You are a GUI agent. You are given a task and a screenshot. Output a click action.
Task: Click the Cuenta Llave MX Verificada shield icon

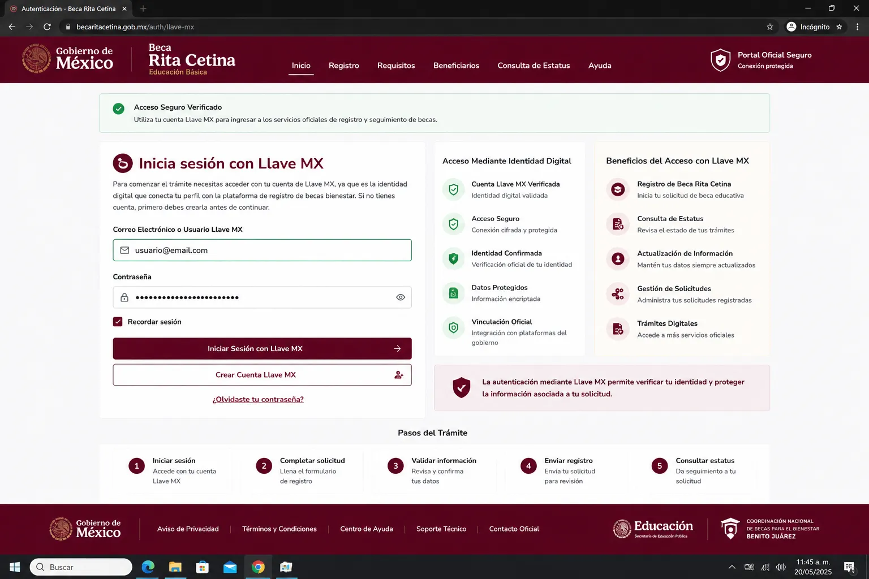(453, 189)
